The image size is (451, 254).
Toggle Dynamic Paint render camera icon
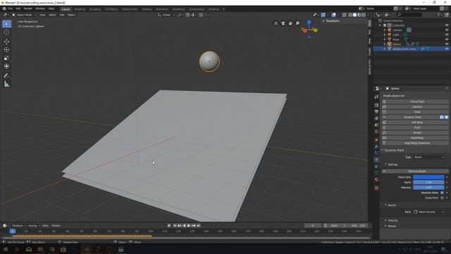(442, 117)
